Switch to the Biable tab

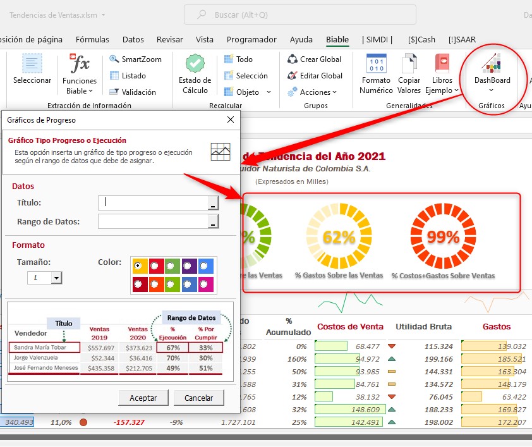(337, 39)
